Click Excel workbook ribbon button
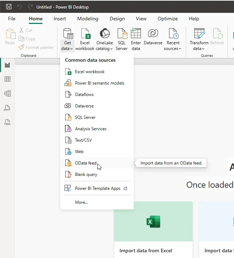This screenshot has height=258, width=234. tap(85, 40)
